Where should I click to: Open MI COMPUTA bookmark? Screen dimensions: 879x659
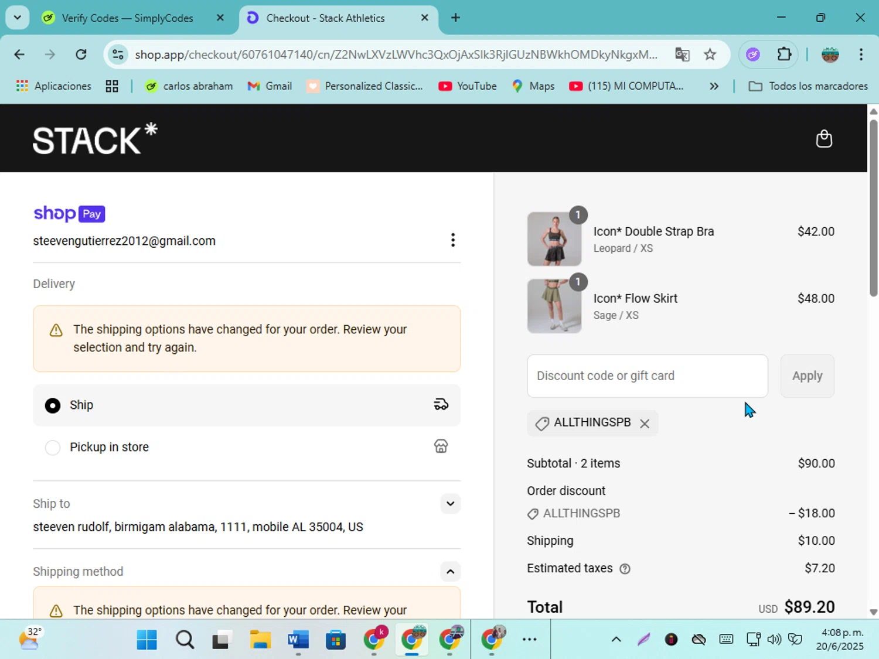pos(626,86)
